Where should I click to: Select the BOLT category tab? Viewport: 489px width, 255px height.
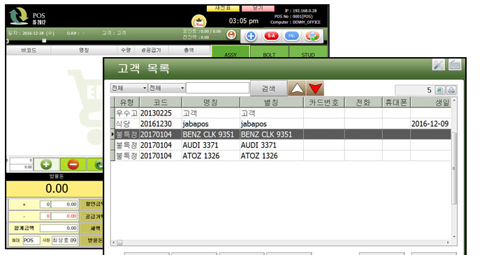[x=269, y=52]
